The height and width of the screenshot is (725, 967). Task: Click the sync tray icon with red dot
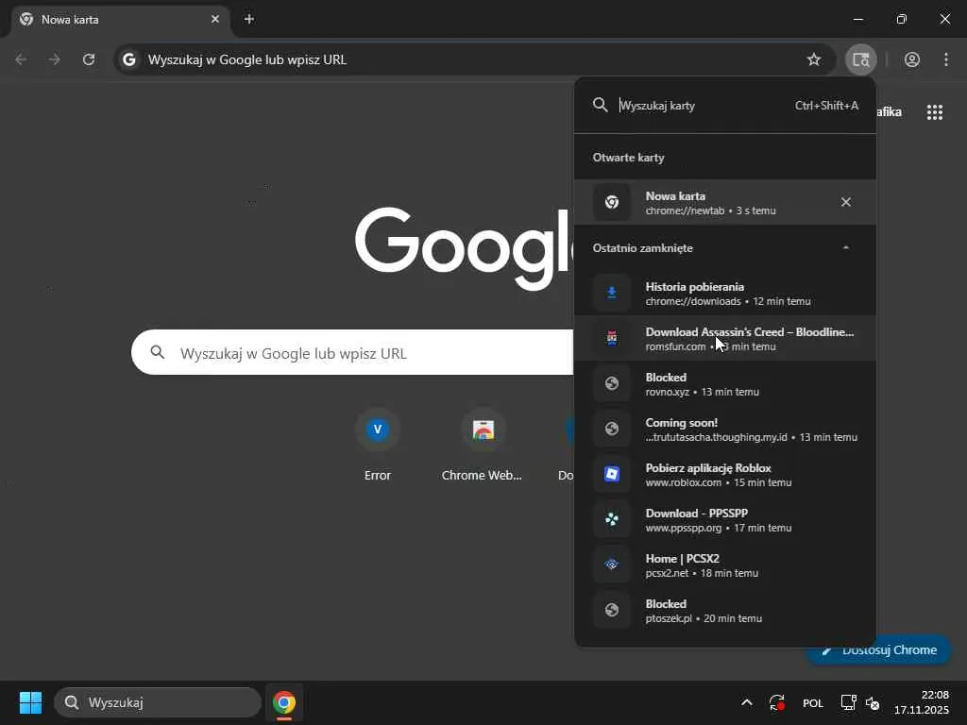point(776,702)
